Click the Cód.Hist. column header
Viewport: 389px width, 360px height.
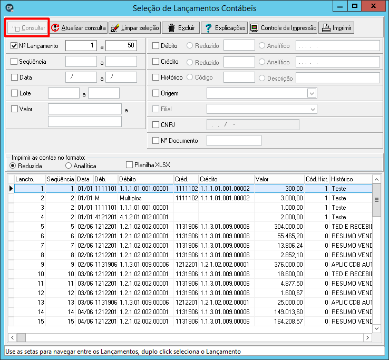[317, 179]
